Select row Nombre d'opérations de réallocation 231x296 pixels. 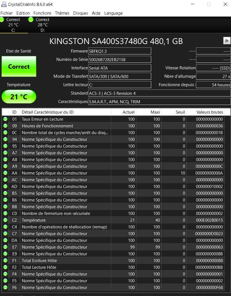113,227
